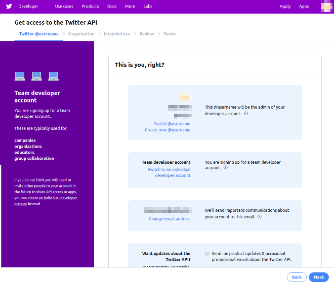Click Apply in the top bar
The width and height of the screenshot is (334, 282).
point(285,7)
